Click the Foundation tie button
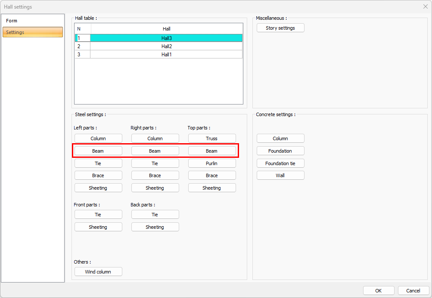Image resolution: width=432 pixels, height=298 pixels. click(280, 163)
